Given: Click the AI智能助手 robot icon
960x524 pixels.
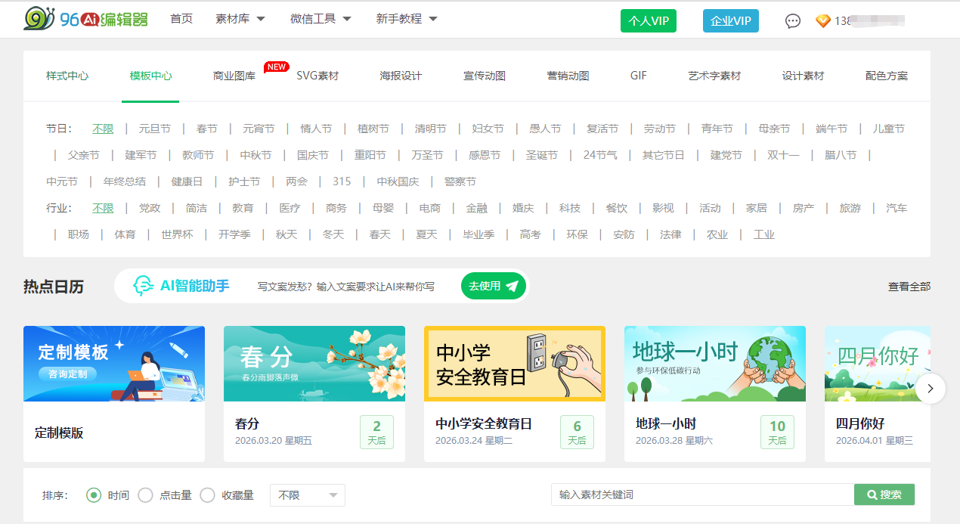Looking at the screenshot, I should (x=143, y=286).
